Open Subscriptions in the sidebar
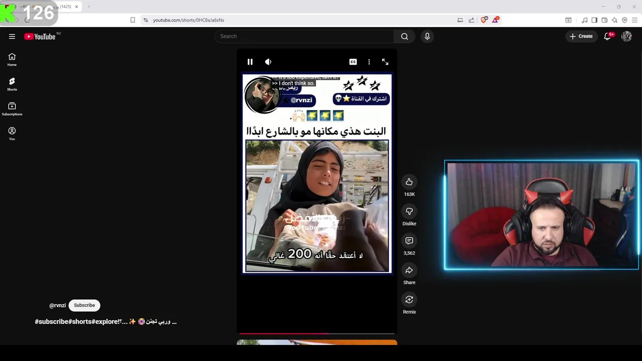Image resolution: width=642 pixels, height=361 pixels. click(12, 109)
